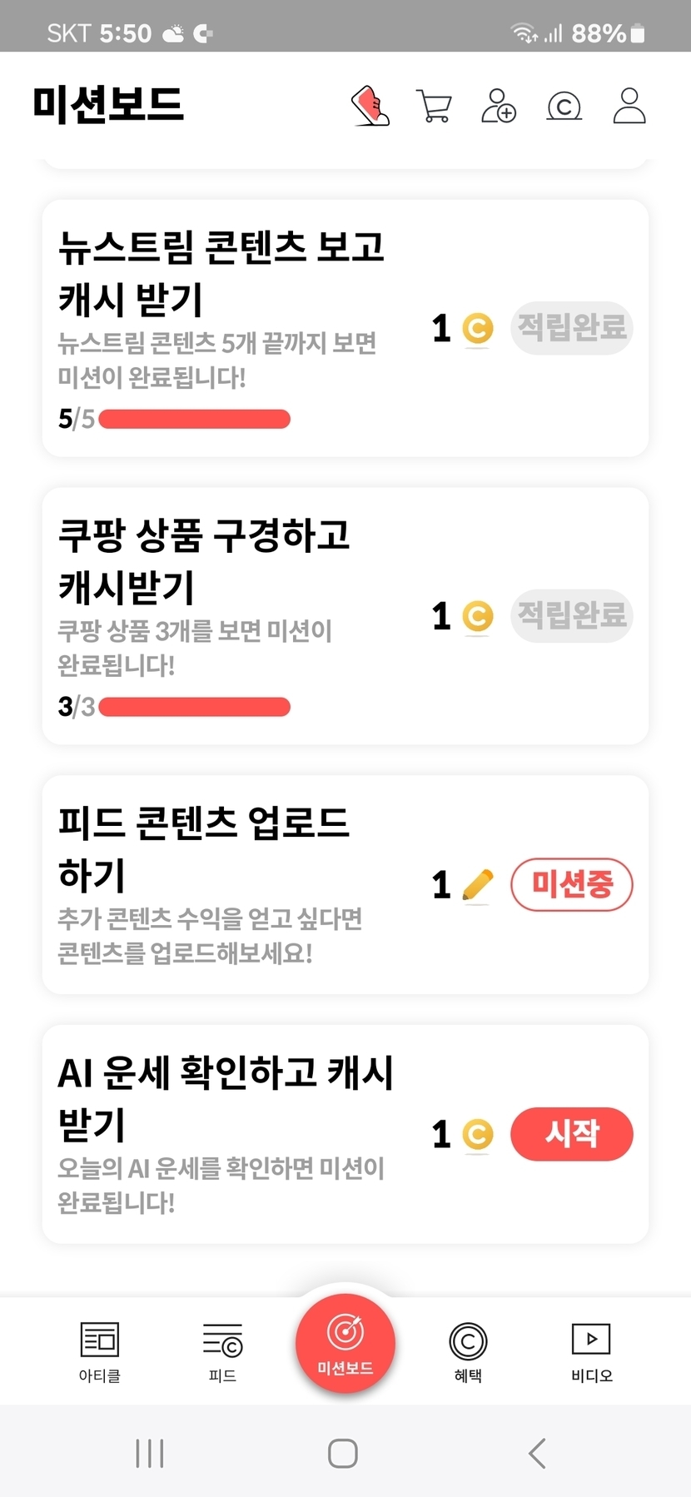
Task: Open the 피드 콘텐츠 업로드 하기 mission title
Action: point(203,848)
